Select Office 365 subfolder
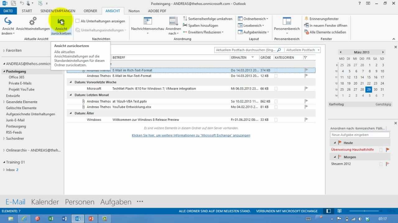This screenshot has height=223, width=398. point(16,77)
